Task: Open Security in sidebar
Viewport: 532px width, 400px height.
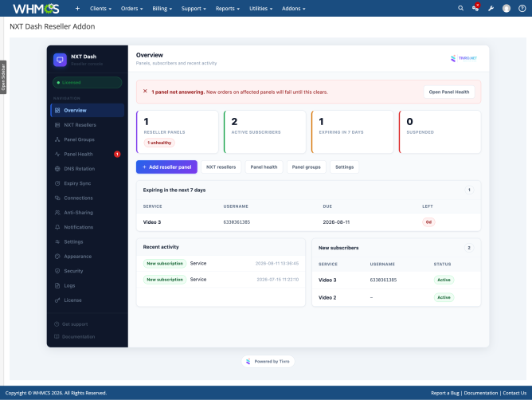Action: [87, 271]
